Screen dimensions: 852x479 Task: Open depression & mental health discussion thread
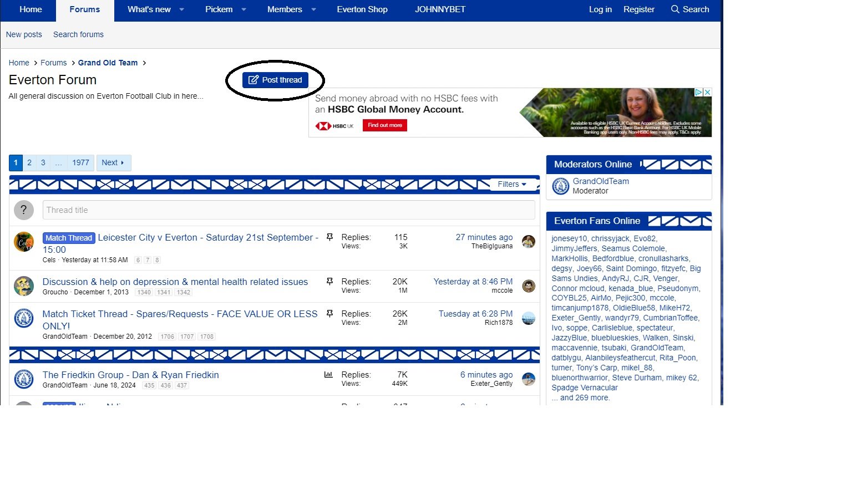[x=175, y=282]
